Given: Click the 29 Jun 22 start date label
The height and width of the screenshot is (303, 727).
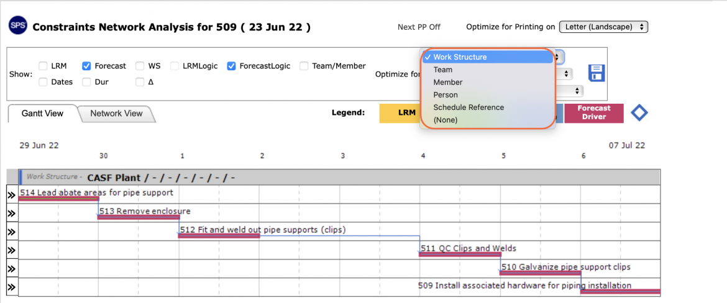Looking at the screenshot, I should click(x=39, y=145).
